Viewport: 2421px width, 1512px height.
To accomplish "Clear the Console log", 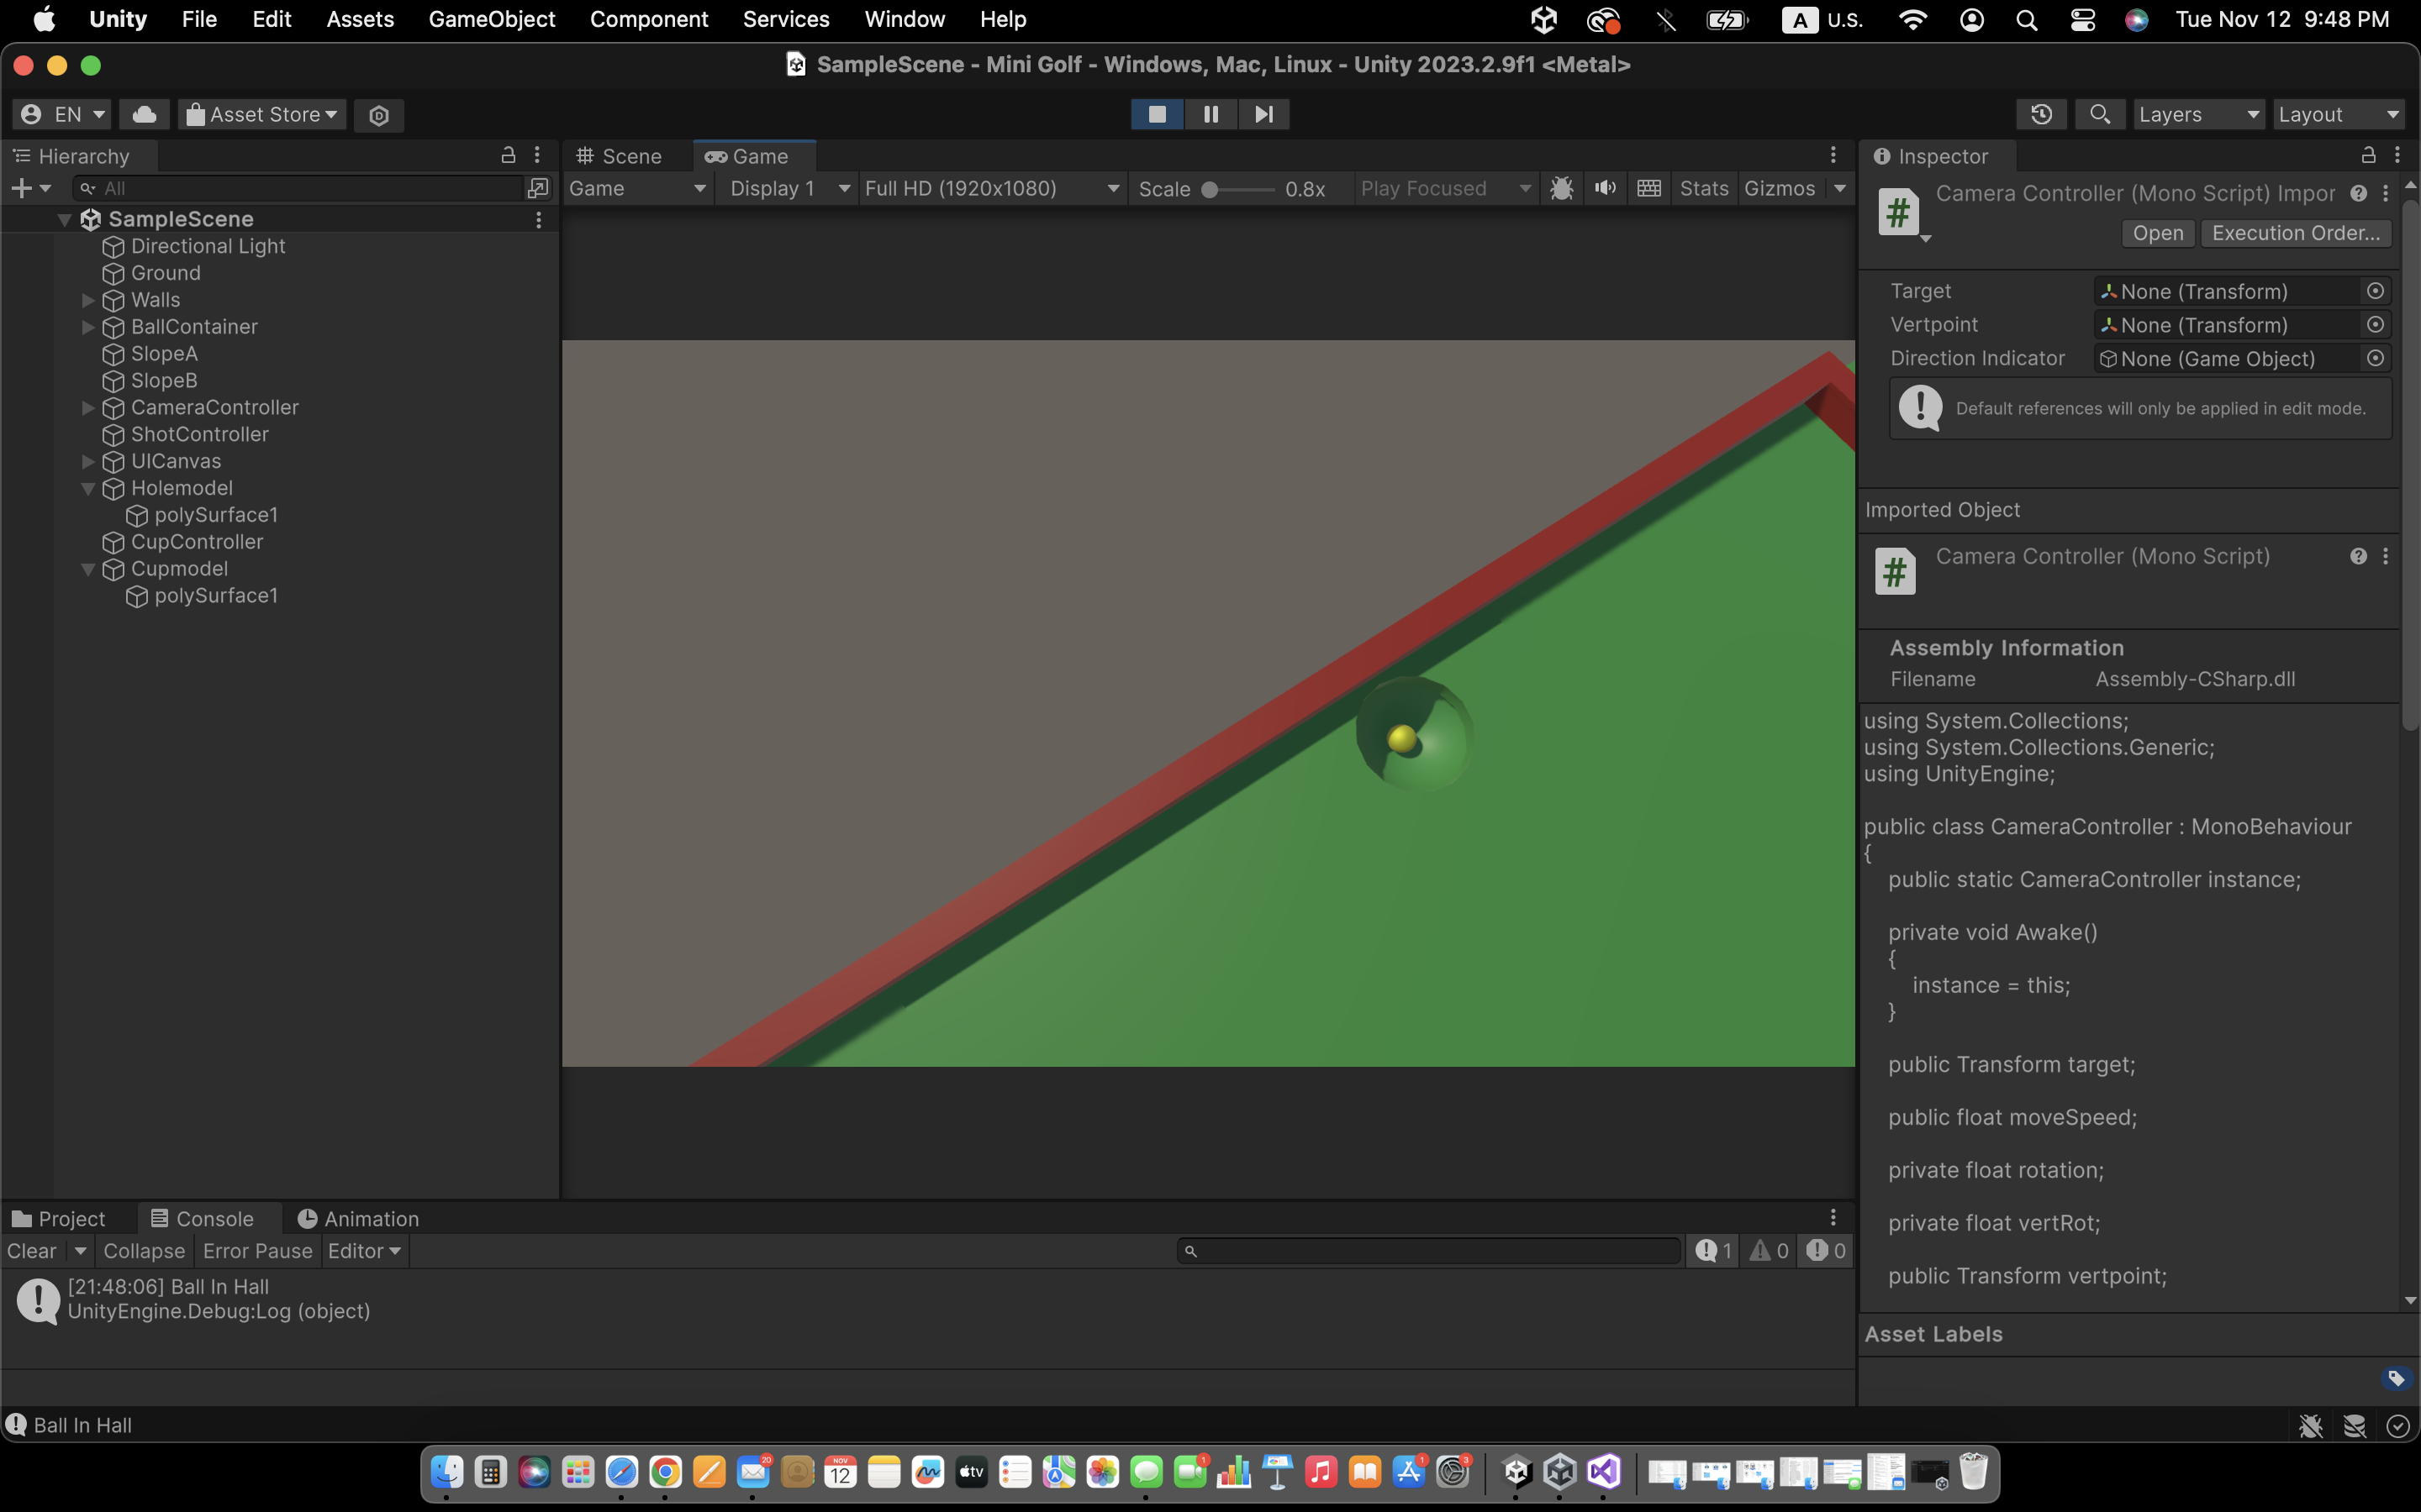I will (x=31, y=1251).
